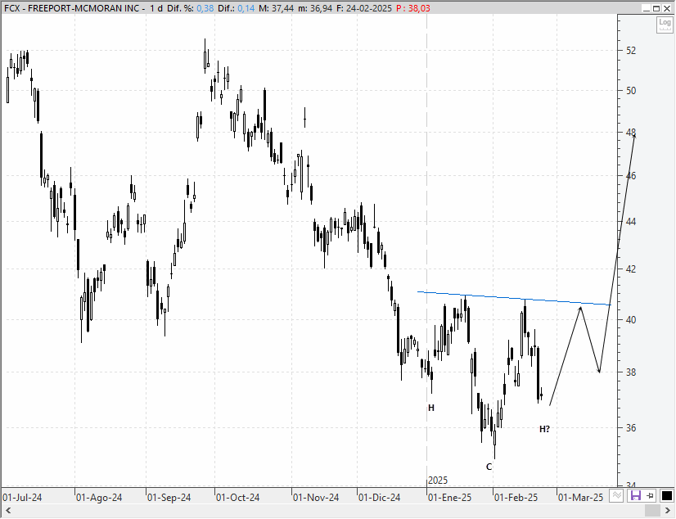Click the 01-Jul-24 date label
Viewport: 676px width, 519px height.
click(x=22, y=498)
